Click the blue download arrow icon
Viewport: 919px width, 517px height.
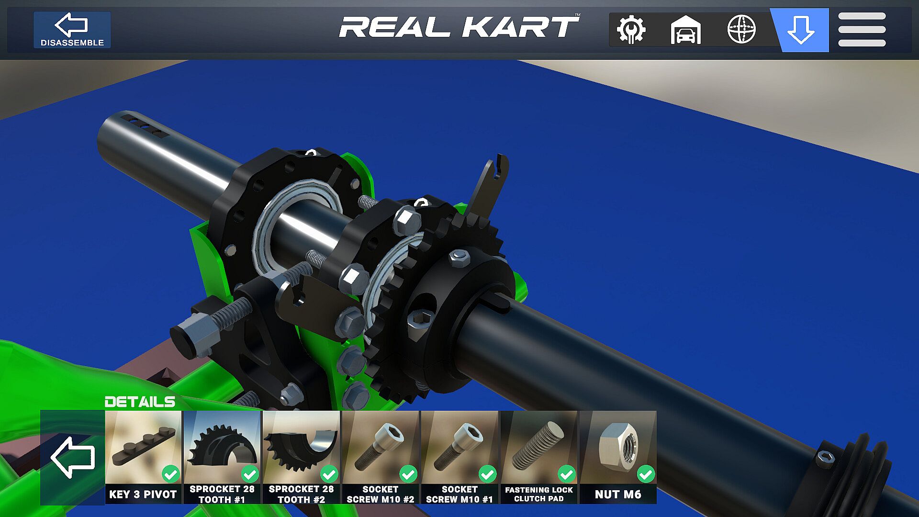801,30
